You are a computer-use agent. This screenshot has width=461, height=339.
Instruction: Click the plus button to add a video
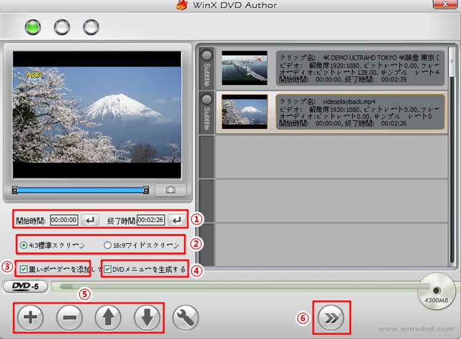[x=30, y=317]
